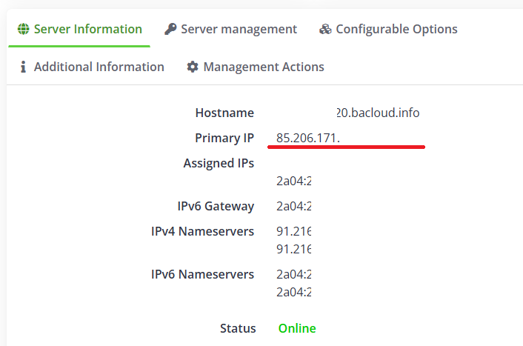Screen dimensions: 523x346
Task: Click the bacloud.info hostname value
Action: (377, 113)
